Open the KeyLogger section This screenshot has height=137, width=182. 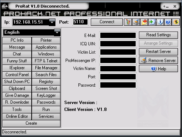46,95
